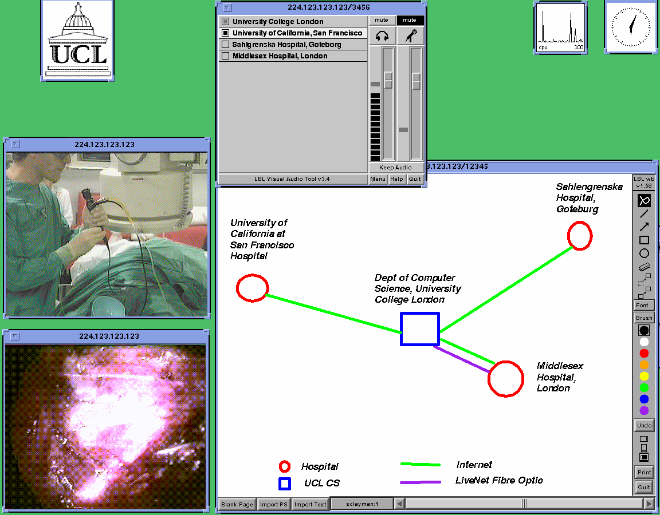Open the CPU load graph window

coord(561,27)
